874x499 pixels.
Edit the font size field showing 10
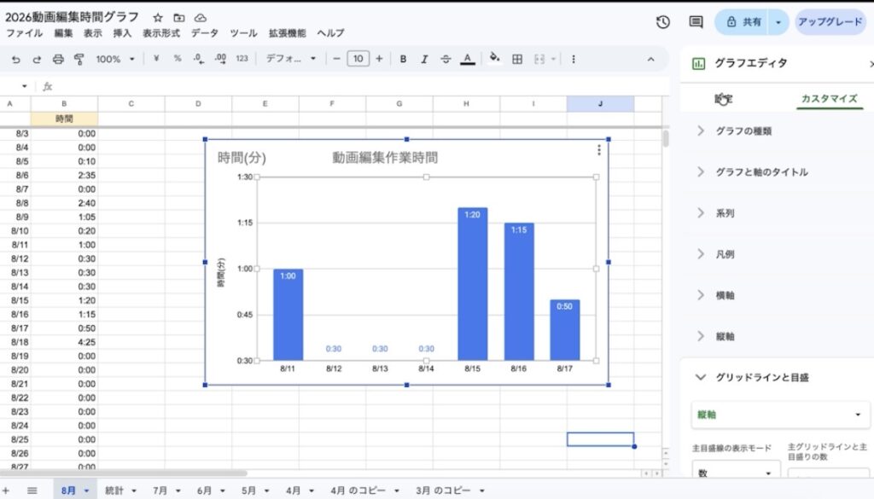point(358,59)
